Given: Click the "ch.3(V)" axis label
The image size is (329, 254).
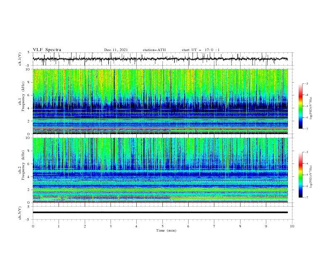Looking at the screenshot, I should coord(20,213).
